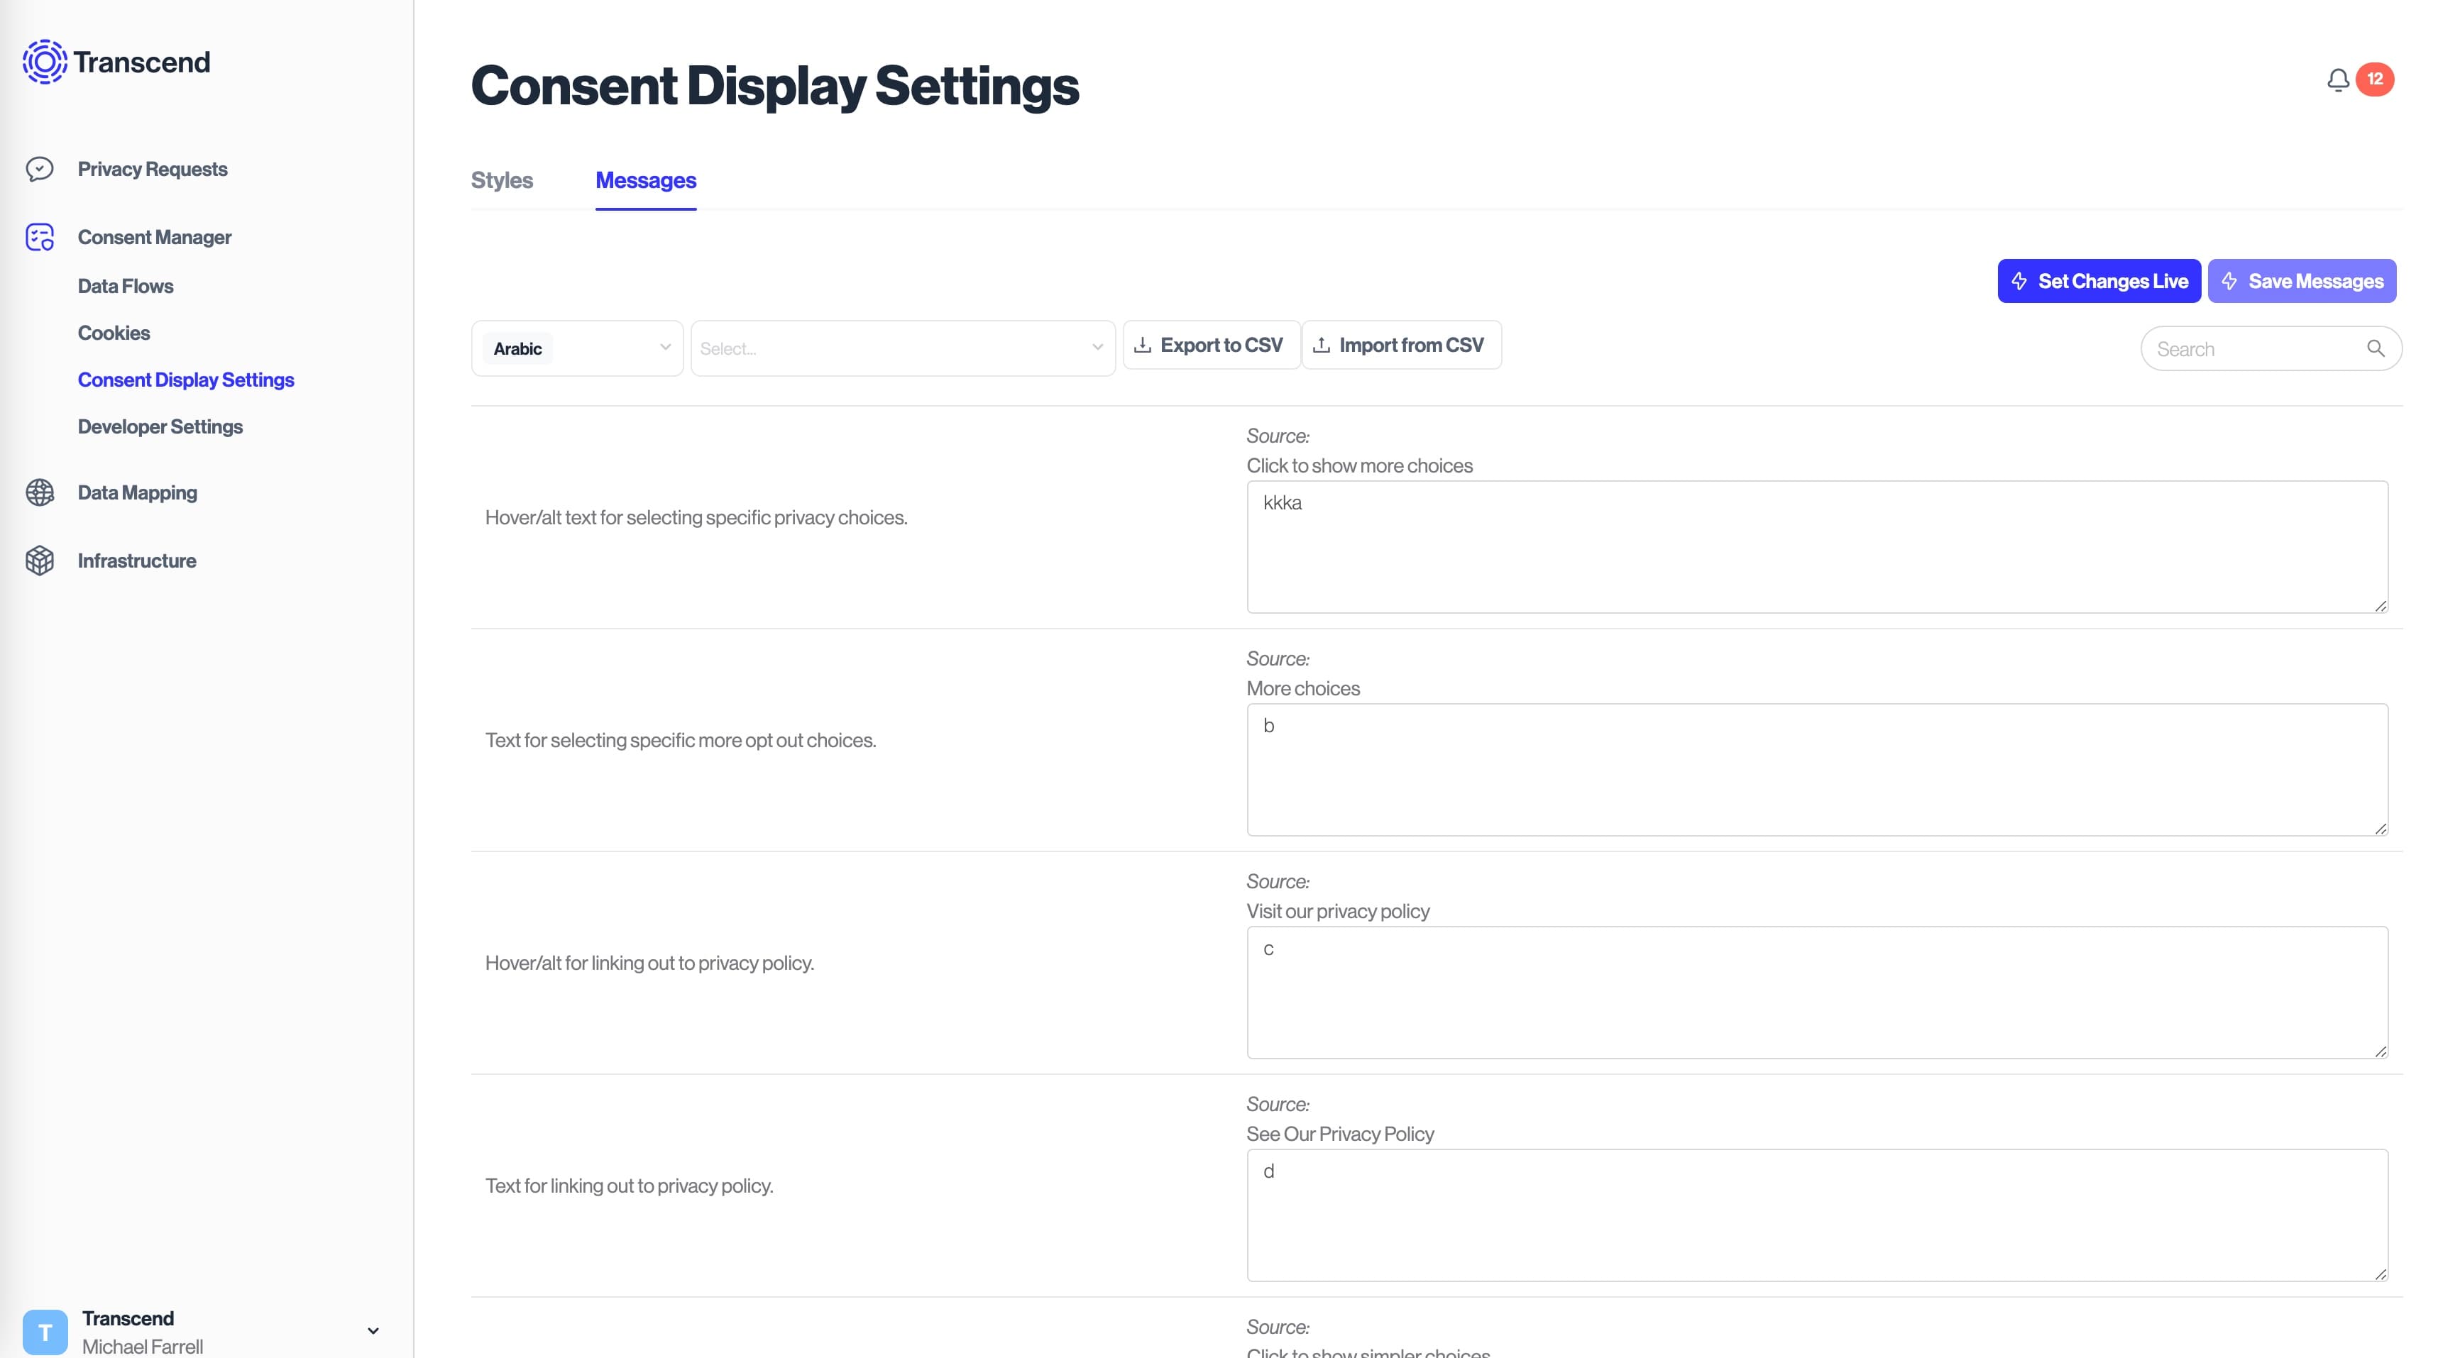The width and height of the screenshot is (2460, 1358).
Task: Click the resize handle of the kkka textarea
Action: pyautogui.click(x=2380, y=605)
